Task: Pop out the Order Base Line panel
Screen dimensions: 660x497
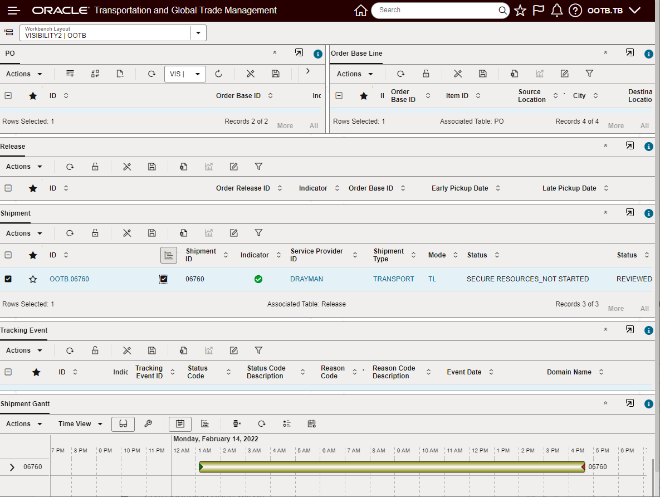Action: point(629,53)
